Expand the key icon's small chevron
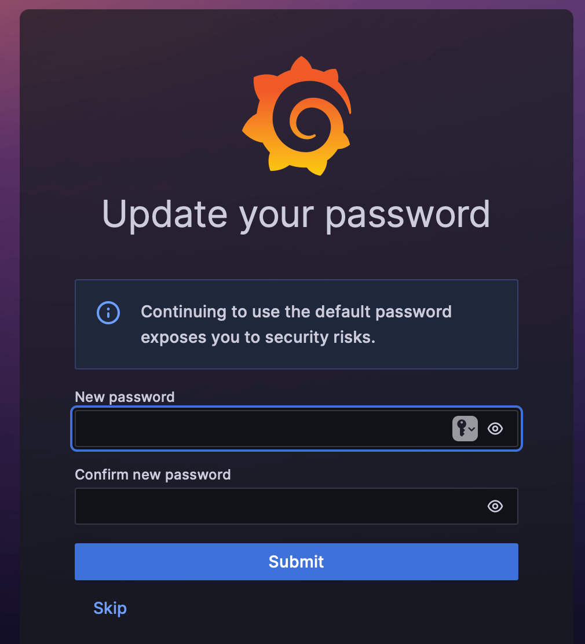The image size is (585, 644). coord(471,429)
